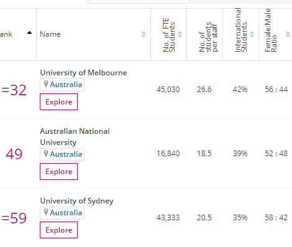Open University of Sydney name link
The width and height of the screenshot is (292, 247).
[x=77, y=201]
